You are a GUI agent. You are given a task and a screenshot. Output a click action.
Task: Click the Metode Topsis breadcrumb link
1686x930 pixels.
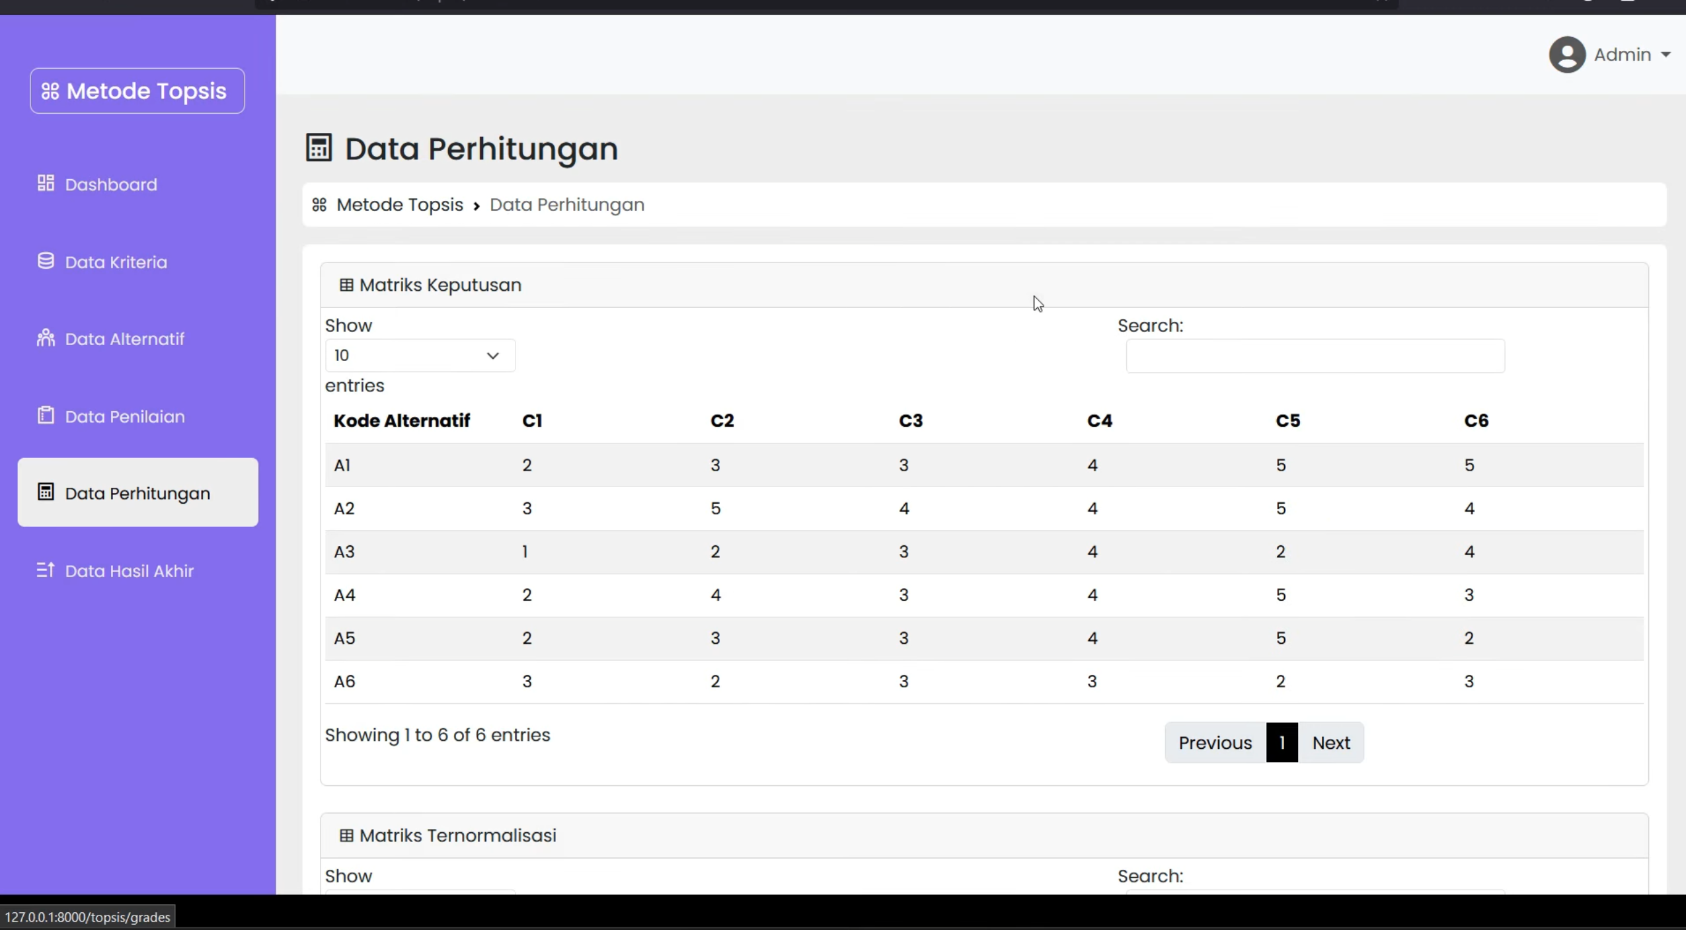(x=399, y=205)
